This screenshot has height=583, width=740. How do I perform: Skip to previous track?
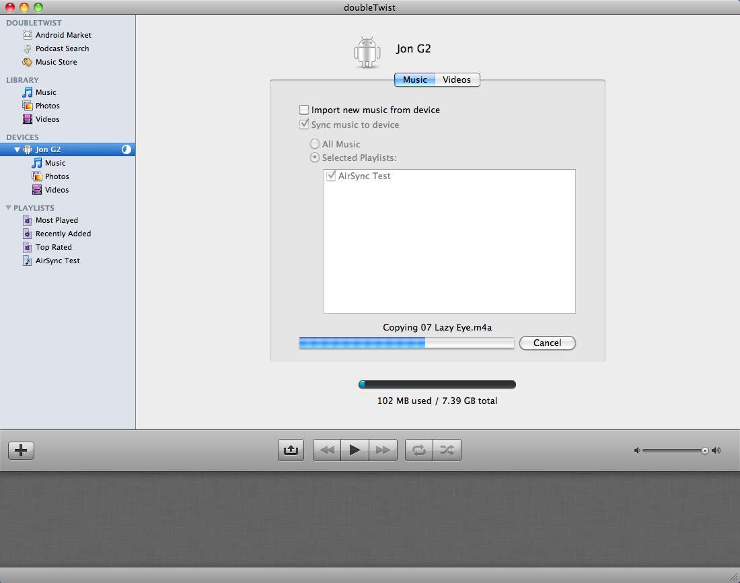pos(326,450)
